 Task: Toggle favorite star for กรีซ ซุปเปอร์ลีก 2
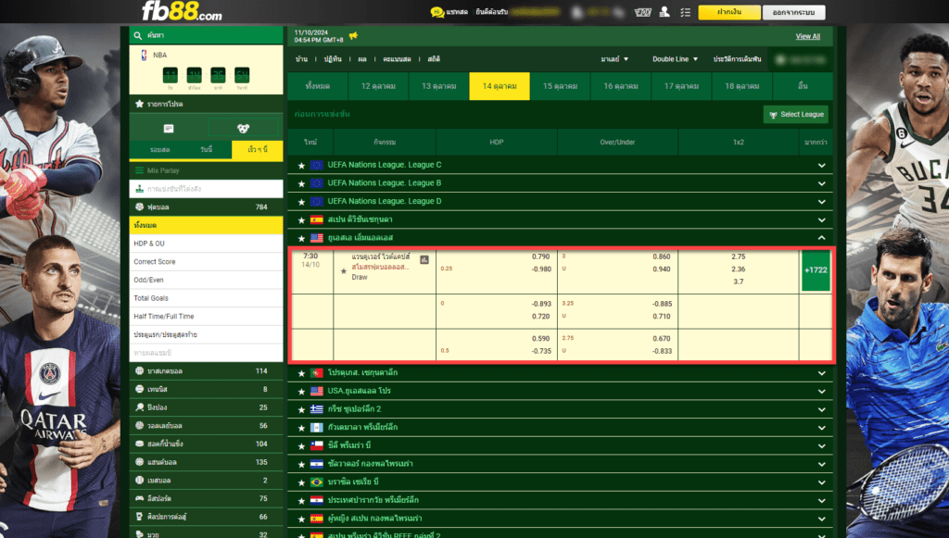301,409
